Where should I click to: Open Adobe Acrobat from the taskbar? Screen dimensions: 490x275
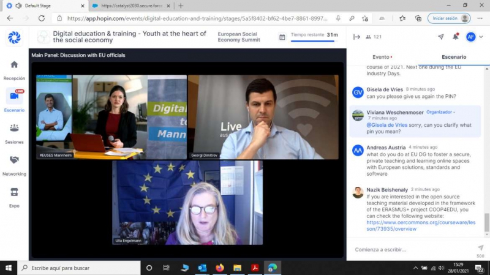pyautogui.click(x=255, y=268)
